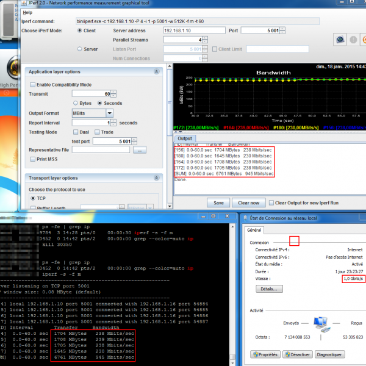Collapse the Application layer options panel
The width and height of the screenshot is (366, 366).
[x=156, y=72]
